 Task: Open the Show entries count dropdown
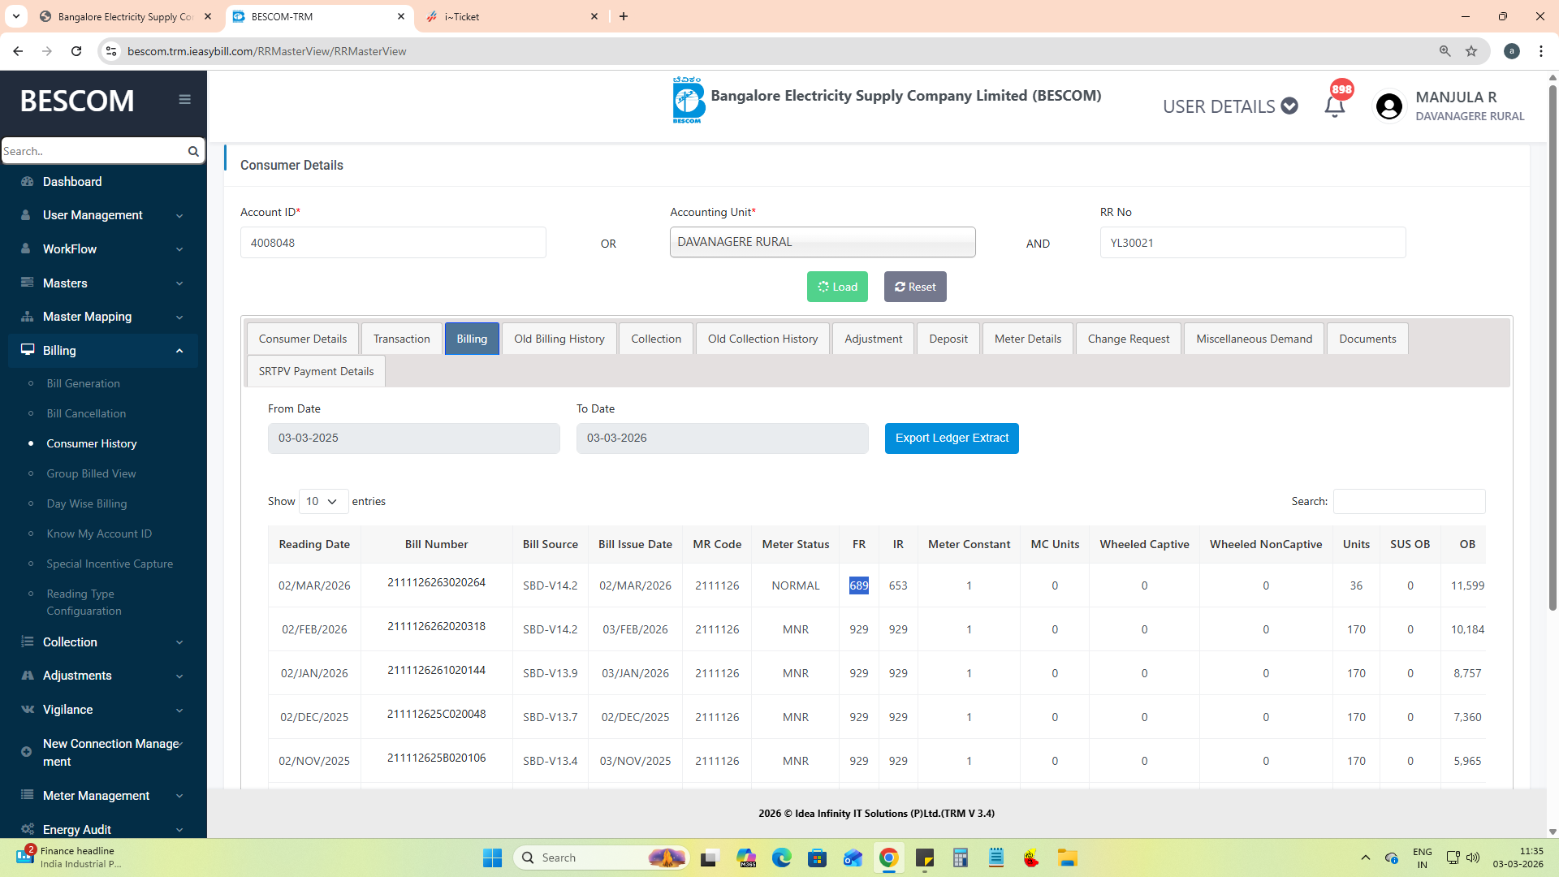(322, 501)
